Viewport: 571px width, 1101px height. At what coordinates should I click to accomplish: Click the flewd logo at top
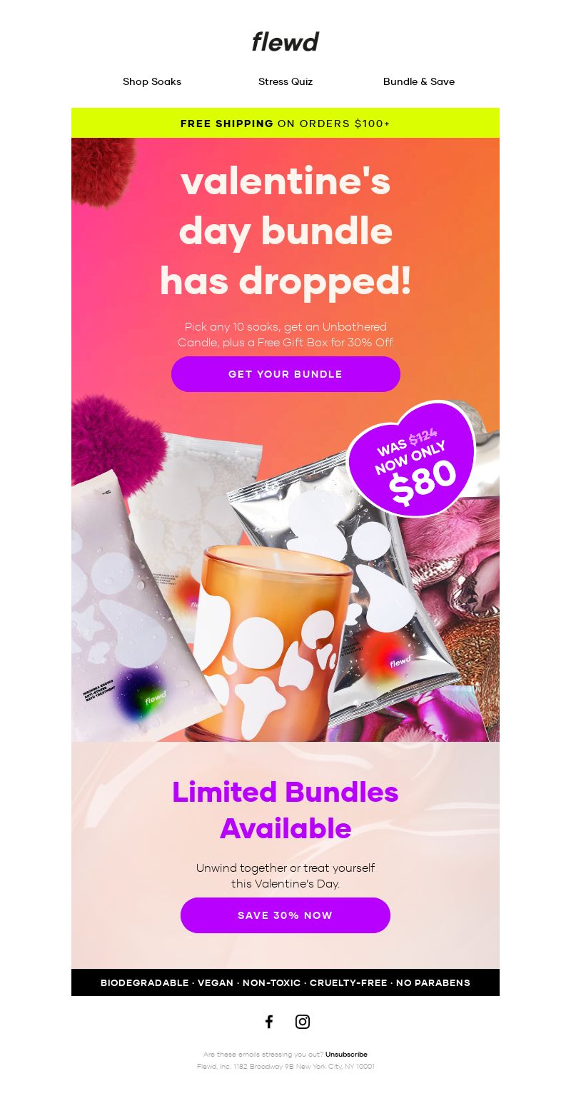coord(285,41)
